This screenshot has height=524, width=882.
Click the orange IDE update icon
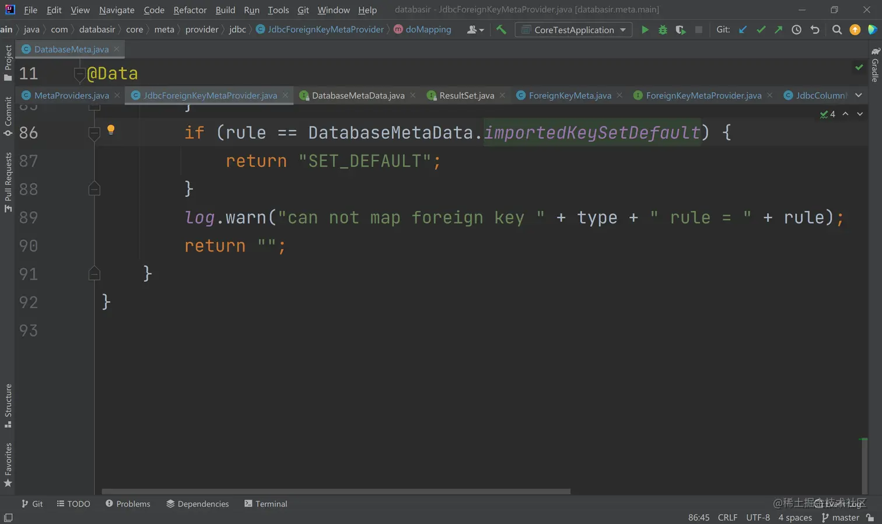click(x=855, y=30)
